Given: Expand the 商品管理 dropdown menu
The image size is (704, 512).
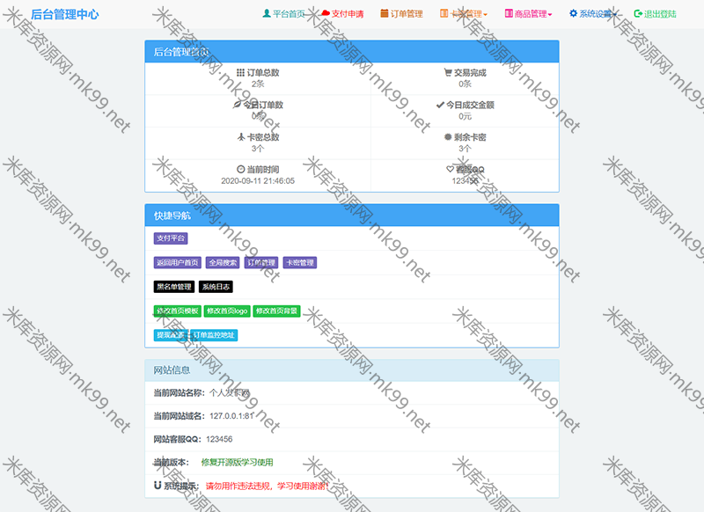Looking at the screenshot, I should coord(529,14).
